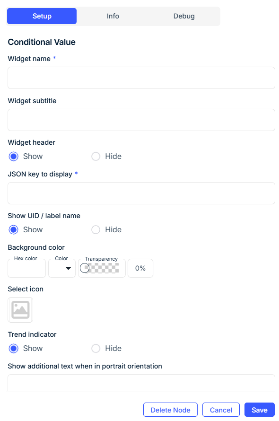Screen dimensions: 279x421
Task: Click the 0% transparency value box
Action: point(140,268)
